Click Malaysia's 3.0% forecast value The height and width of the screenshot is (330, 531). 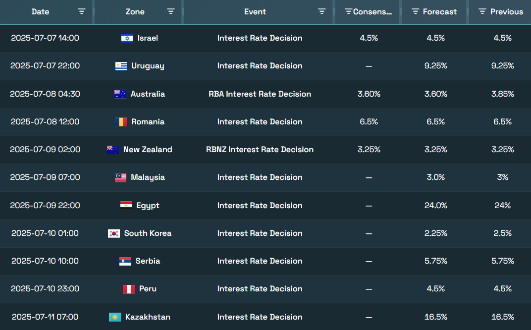(x=436, y=177)
